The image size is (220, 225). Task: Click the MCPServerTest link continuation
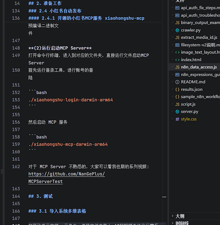[x=46, y=181]
